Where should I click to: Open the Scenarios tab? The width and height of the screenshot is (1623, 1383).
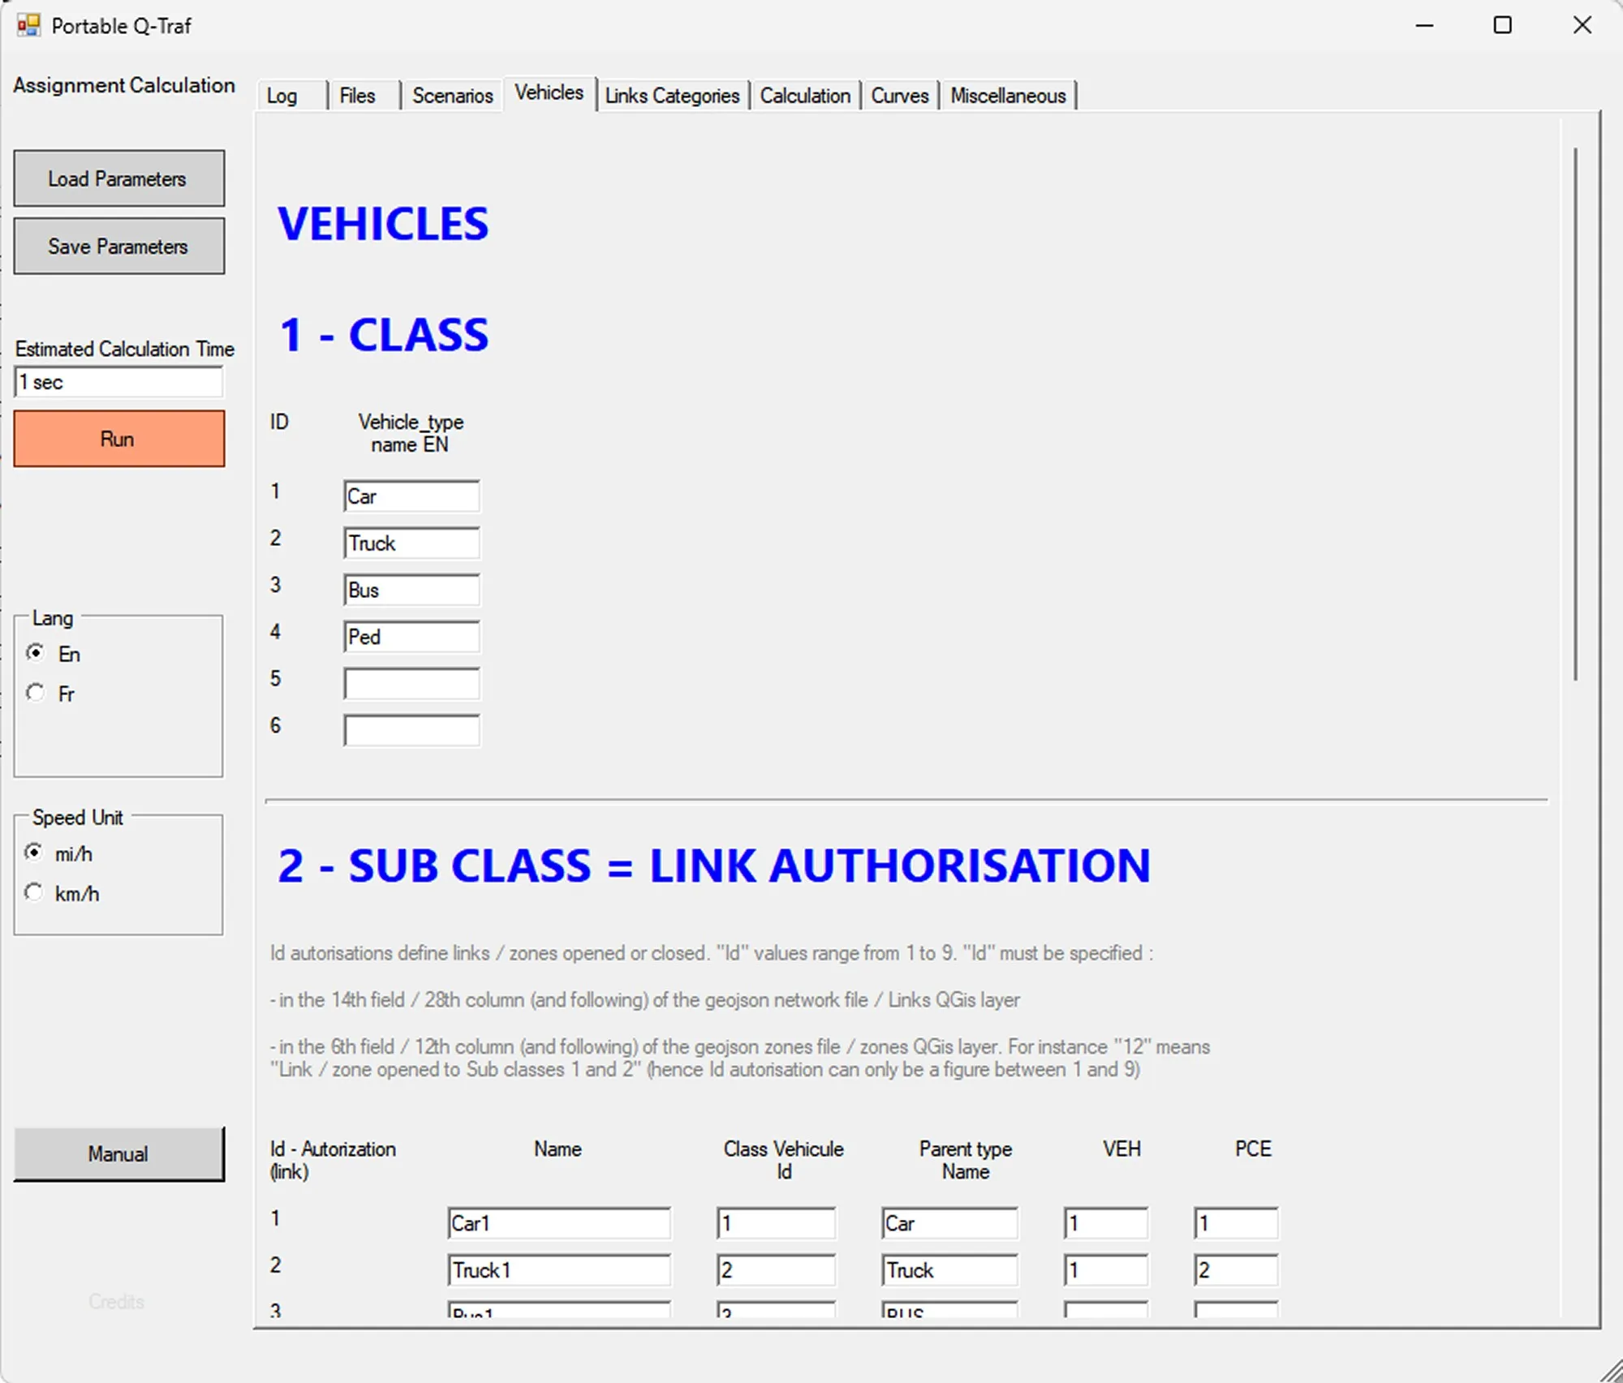click(x=452, y=96)
